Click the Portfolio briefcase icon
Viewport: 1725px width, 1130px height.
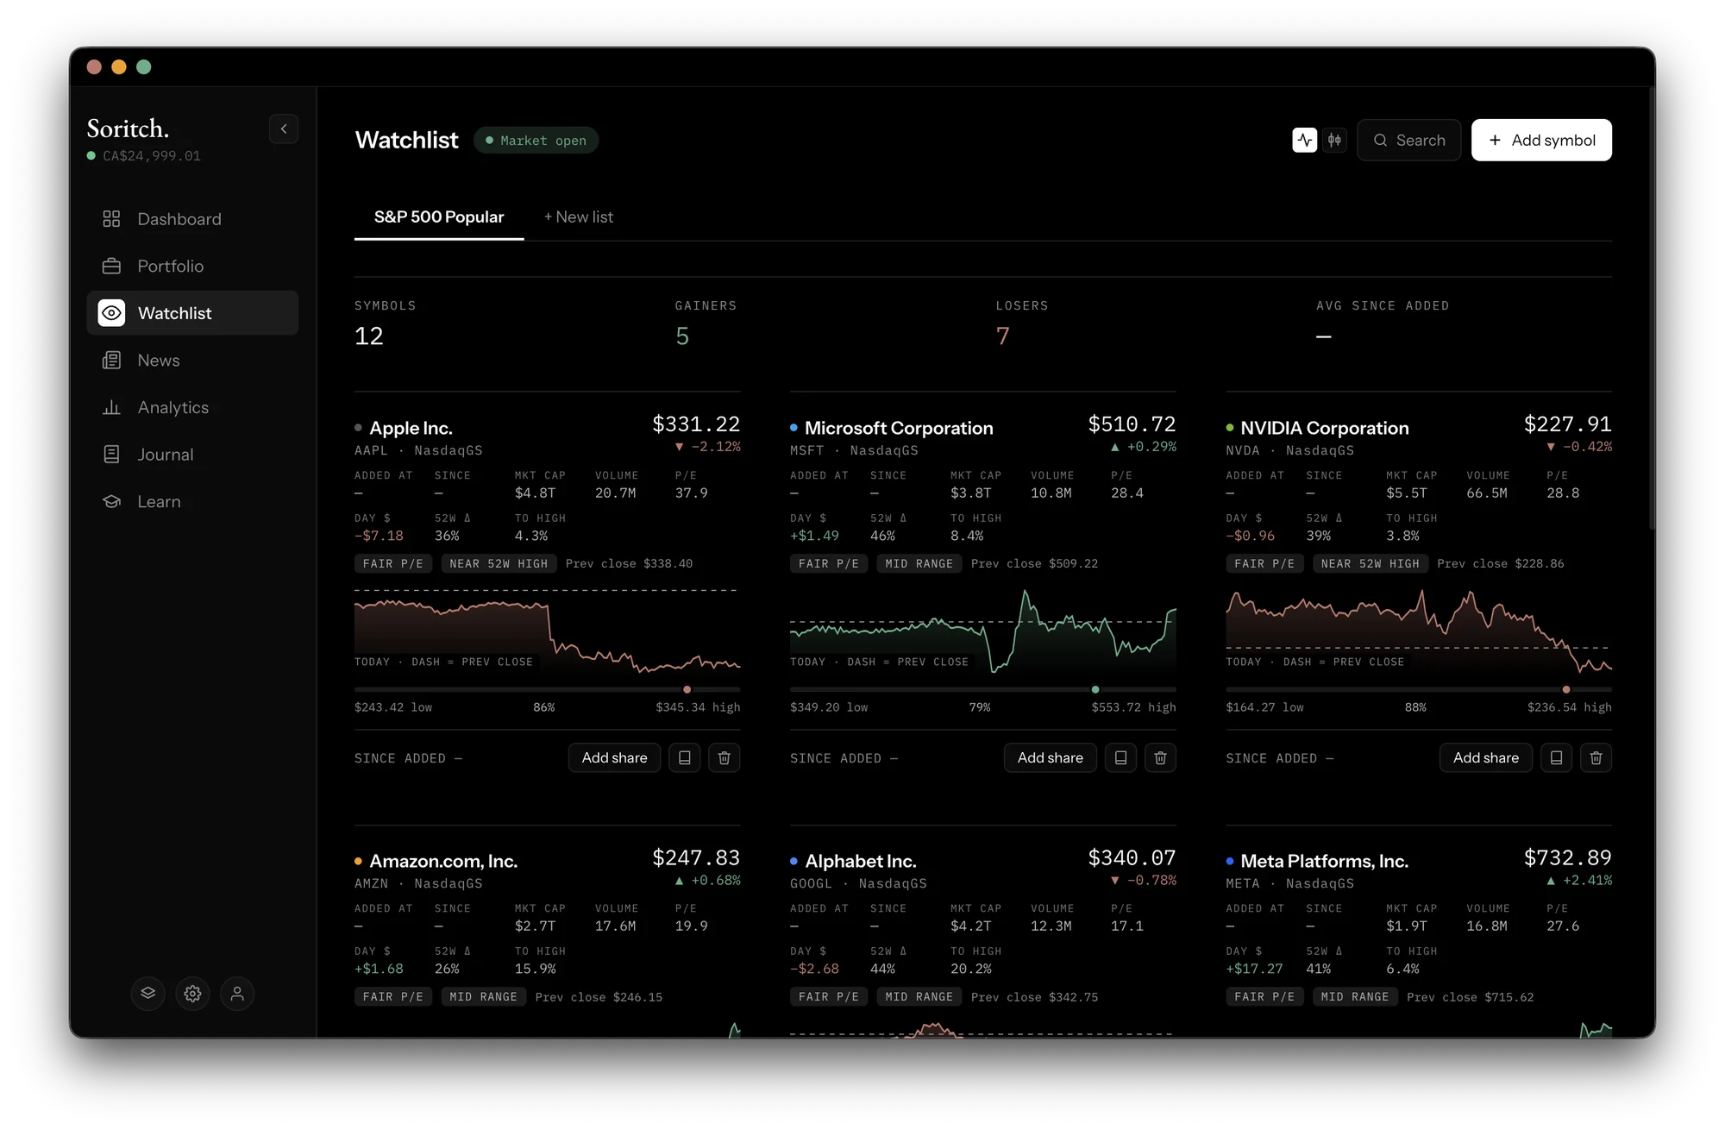pyautogui.click(x=111, y=267)
